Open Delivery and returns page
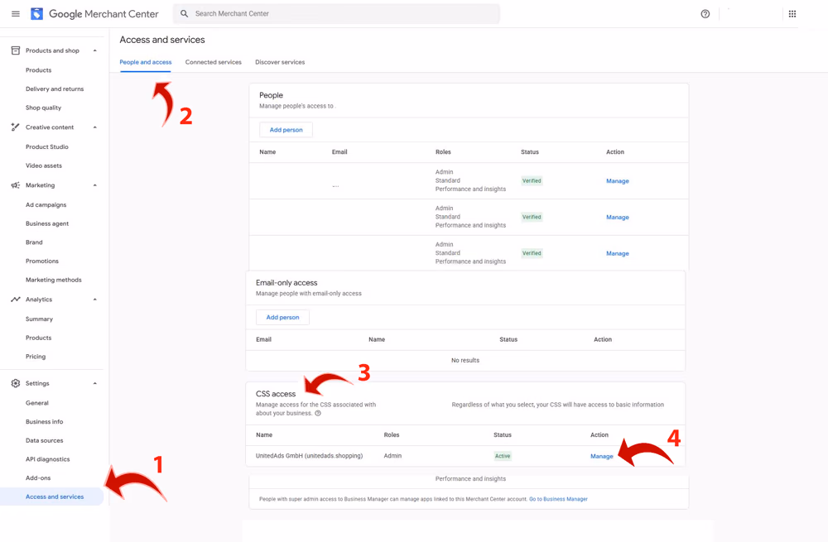Screen dimensions: 828x542 [55, 89]
